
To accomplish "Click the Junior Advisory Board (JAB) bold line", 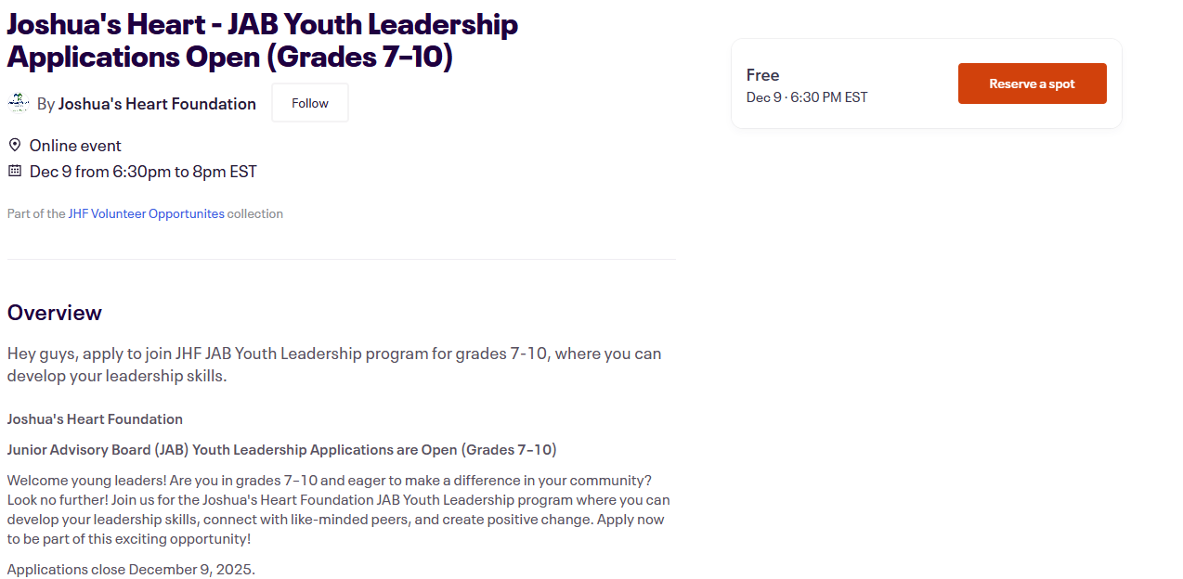I will [x=281, y=450].
